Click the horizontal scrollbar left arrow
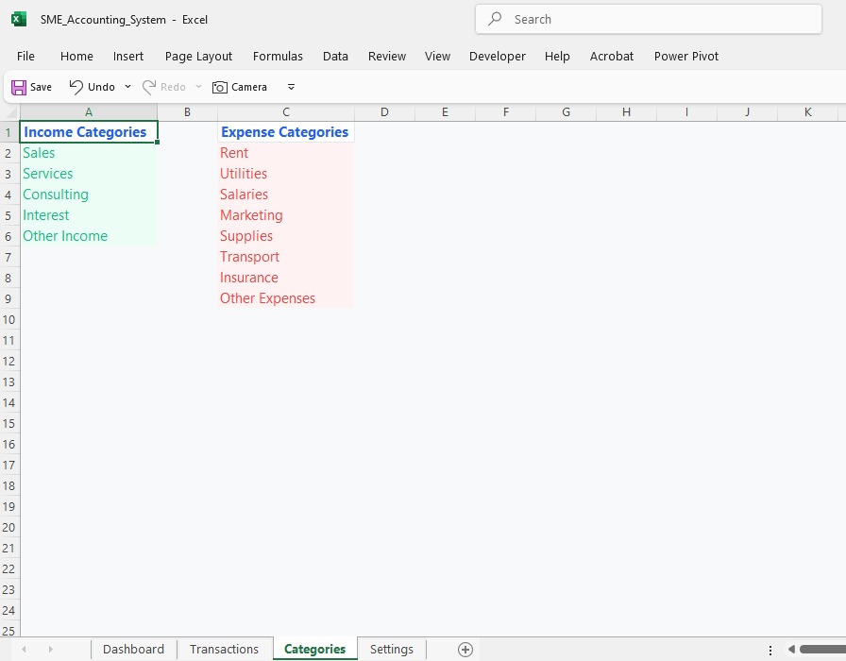 pyautogui.click(x=791, y=649)
